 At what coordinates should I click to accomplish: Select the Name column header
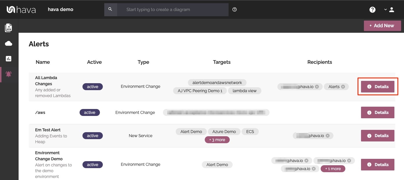tap(43, 62)
